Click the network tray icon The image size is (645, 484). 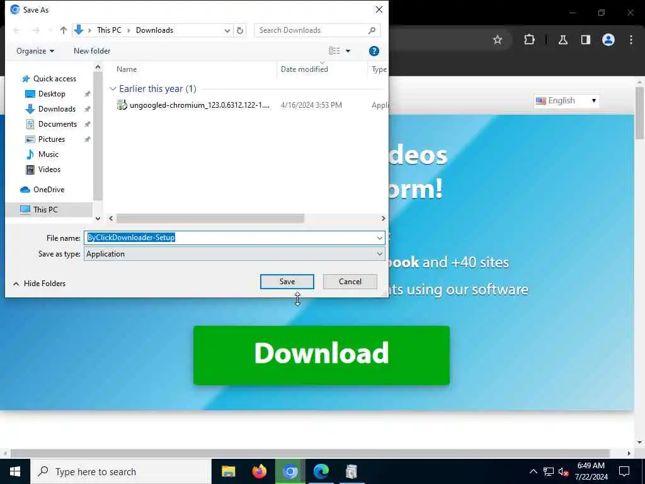pyautogui.click(x=549, y=471)
